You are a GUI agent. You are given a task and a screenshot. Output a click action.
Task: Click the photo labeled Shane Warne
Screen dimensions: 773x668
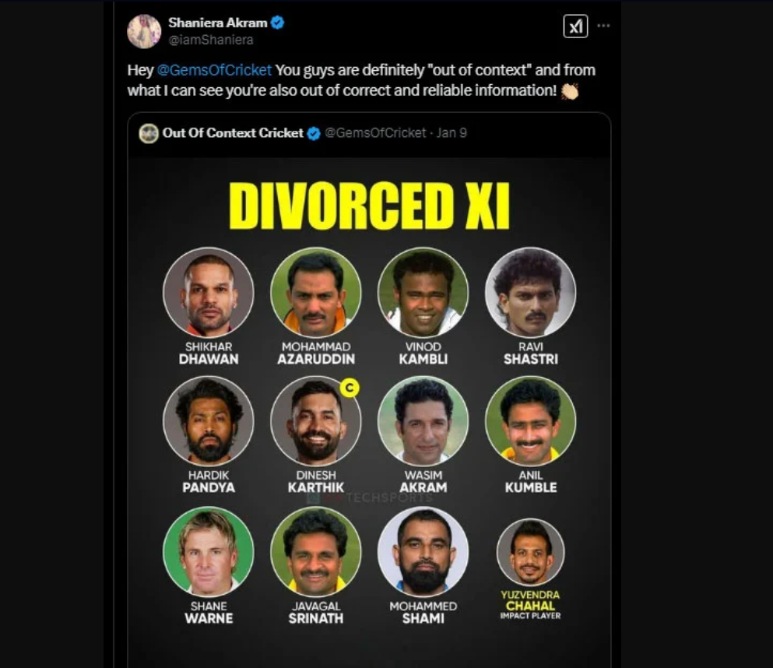tap(208, 551)
